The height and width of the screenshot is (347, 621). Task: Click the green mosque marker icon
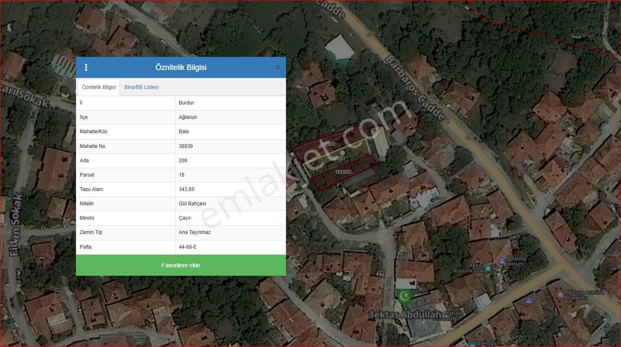coord(404,296)
